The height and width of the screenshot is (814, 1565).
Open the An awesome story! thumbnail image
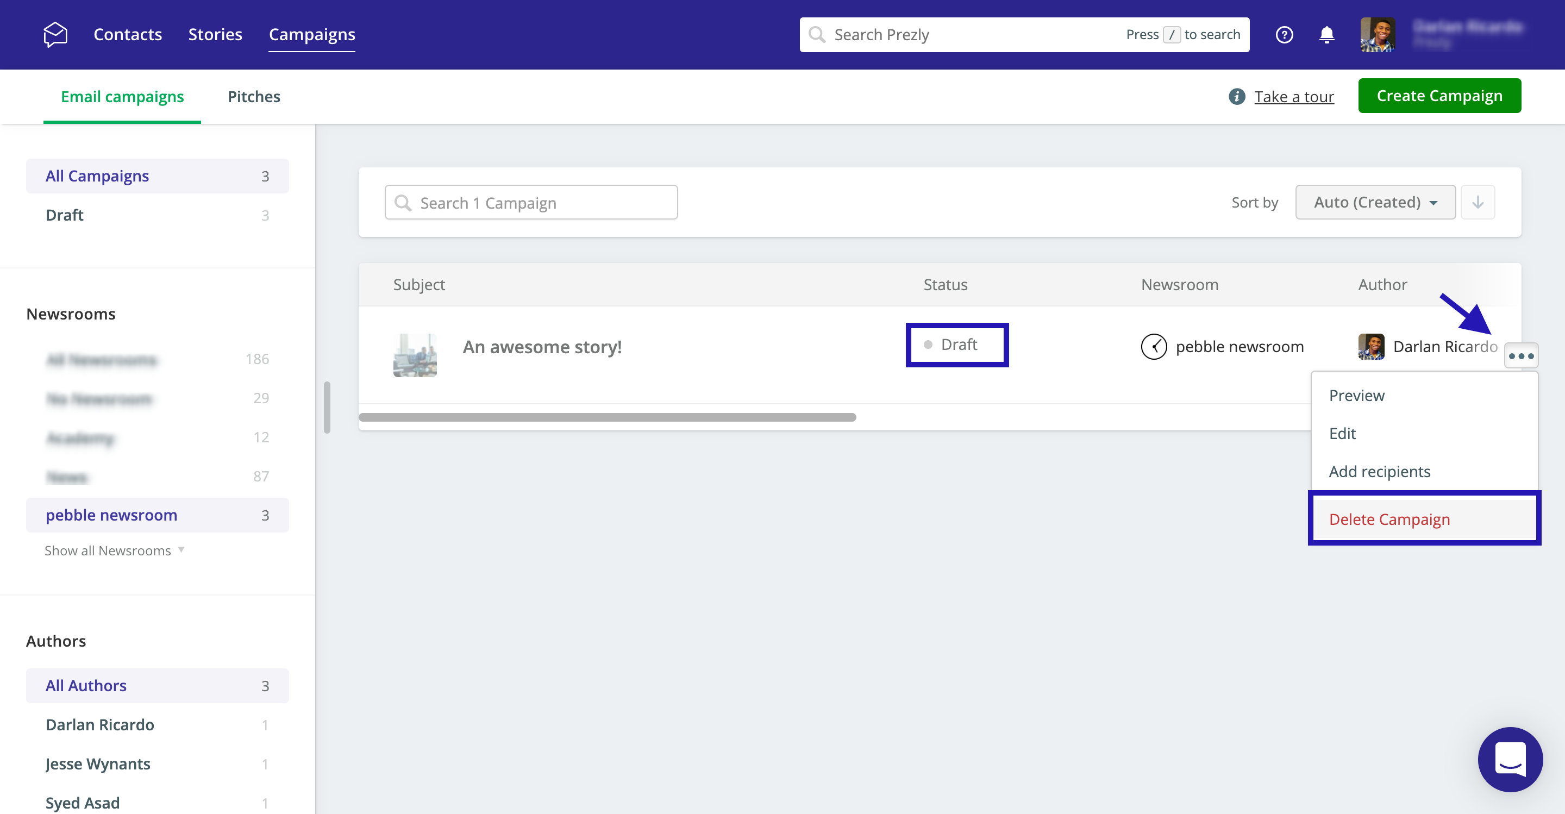(x=414, y=355)
